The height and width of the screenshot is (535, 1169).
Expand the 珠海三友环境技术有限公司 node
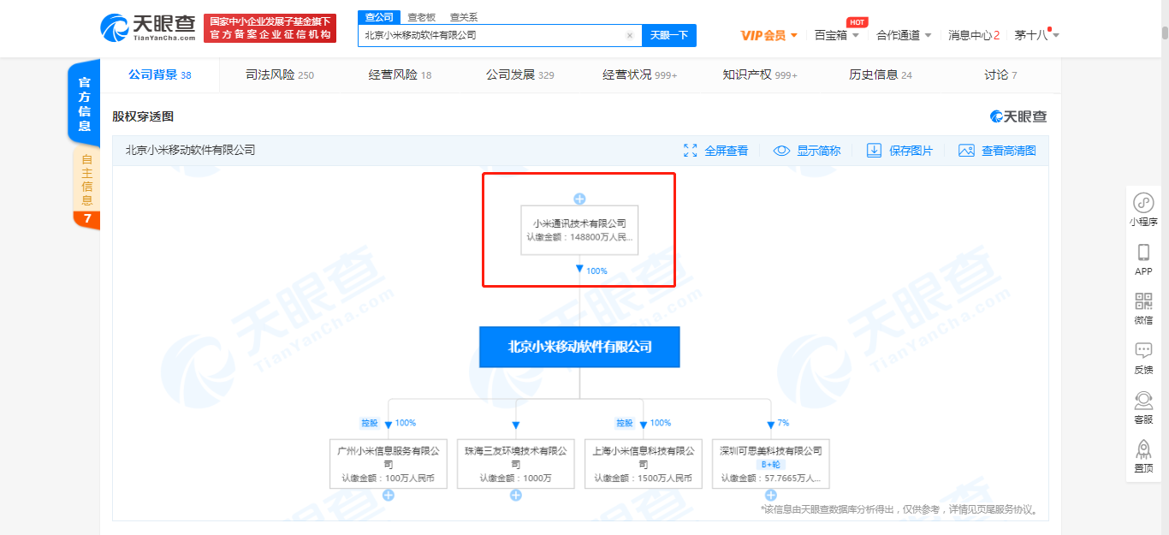coord(516,496)
